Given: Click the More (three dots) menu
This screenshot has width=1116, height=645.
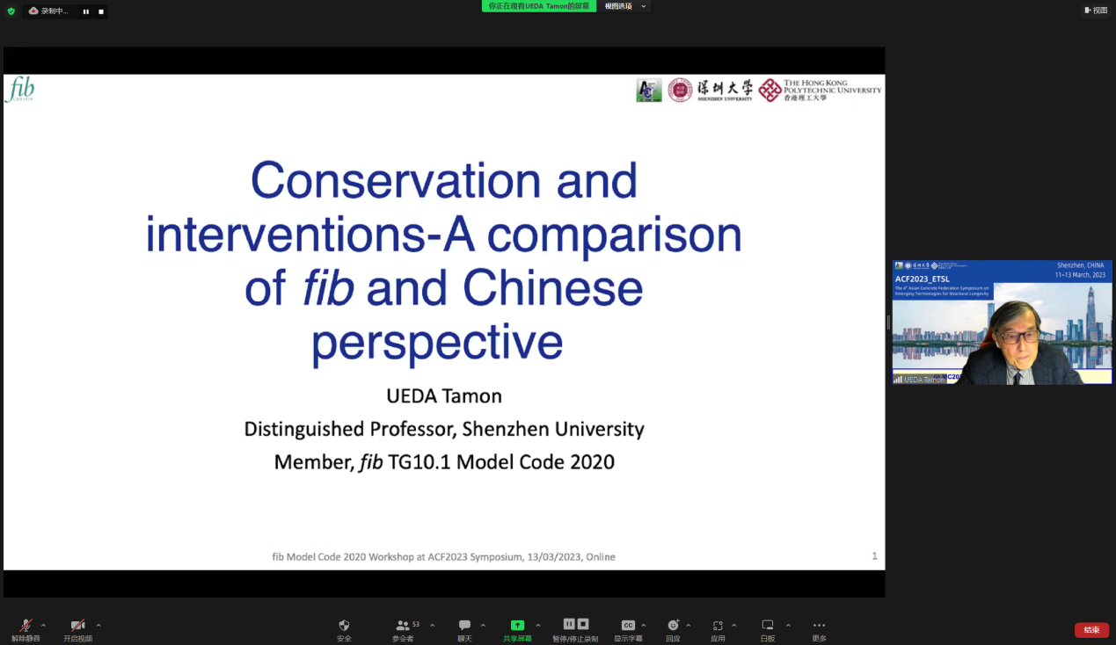Looking at the screenshot, I should (819, 626).
